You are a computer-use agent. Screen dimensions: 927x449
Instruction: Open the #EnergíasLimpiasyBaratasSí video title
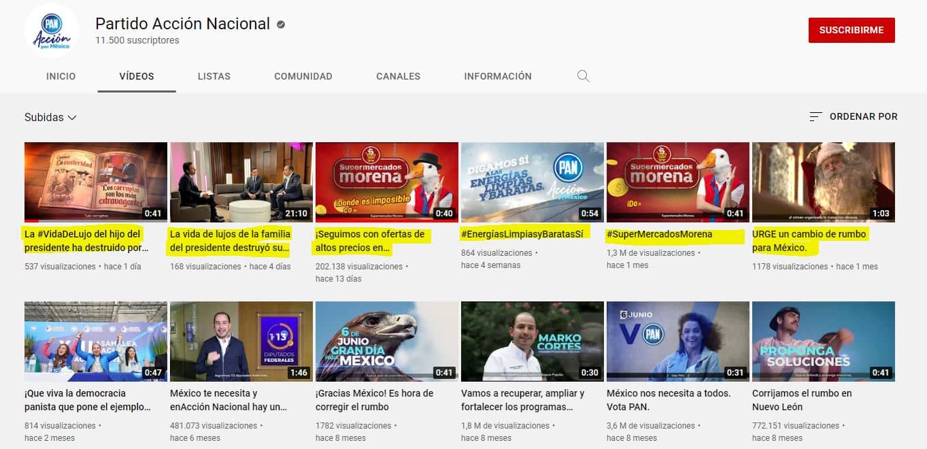(x=522, y=234)
